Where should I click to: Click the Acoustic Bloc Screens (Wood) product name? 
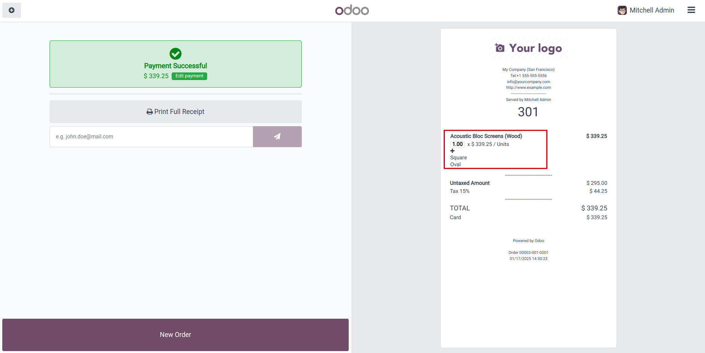pyautogui.click(x=486, y=136)
